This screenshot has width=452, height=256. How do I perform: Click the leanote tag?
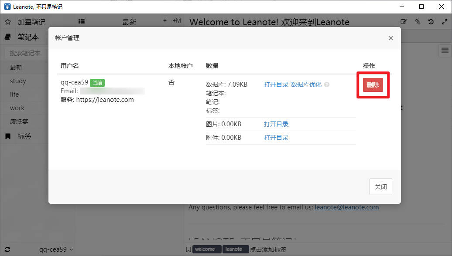click(235, 249)
